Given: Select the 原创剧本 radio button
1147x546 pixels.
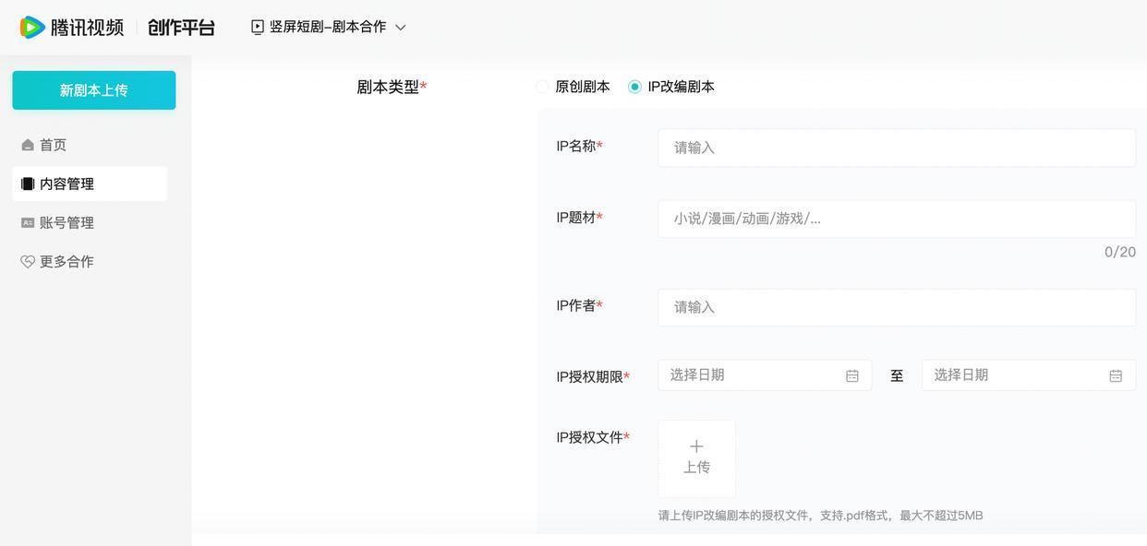Looking at the screenshot, I should 542,87.
